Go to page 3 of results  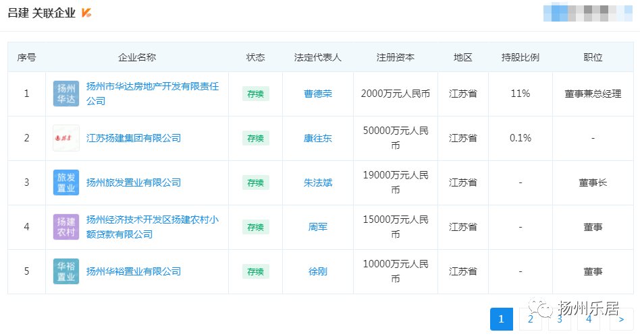(560, 319)
